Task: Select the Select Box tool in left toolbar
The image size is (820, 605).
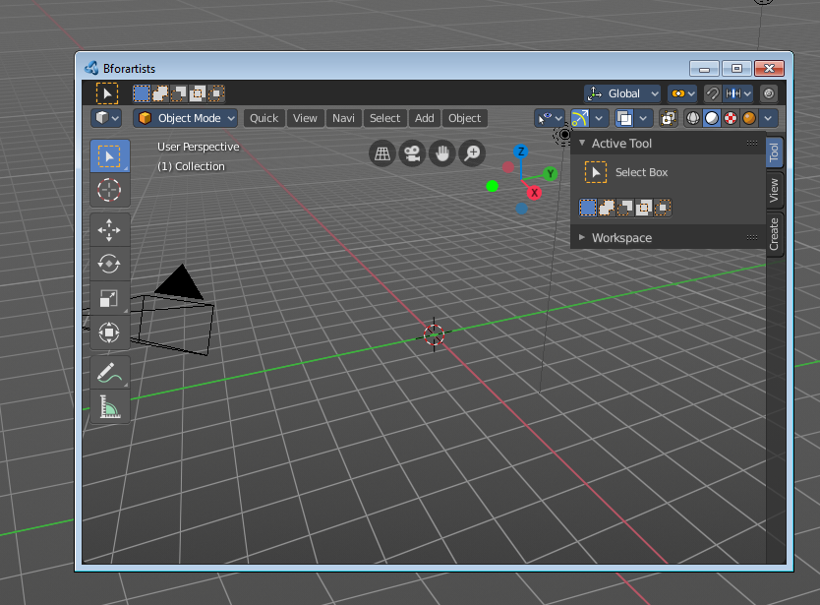Action: 109,156
